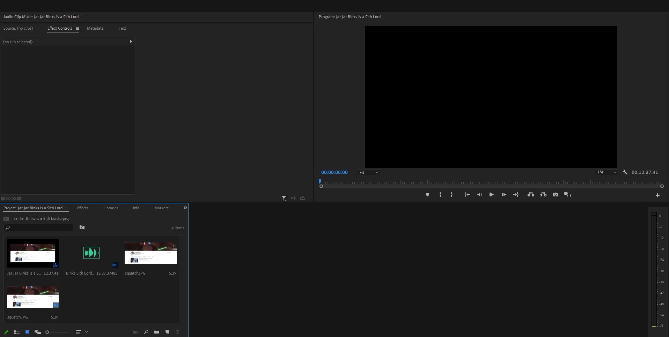Add a marker in the Program monitor

click(x=427, y=195)
